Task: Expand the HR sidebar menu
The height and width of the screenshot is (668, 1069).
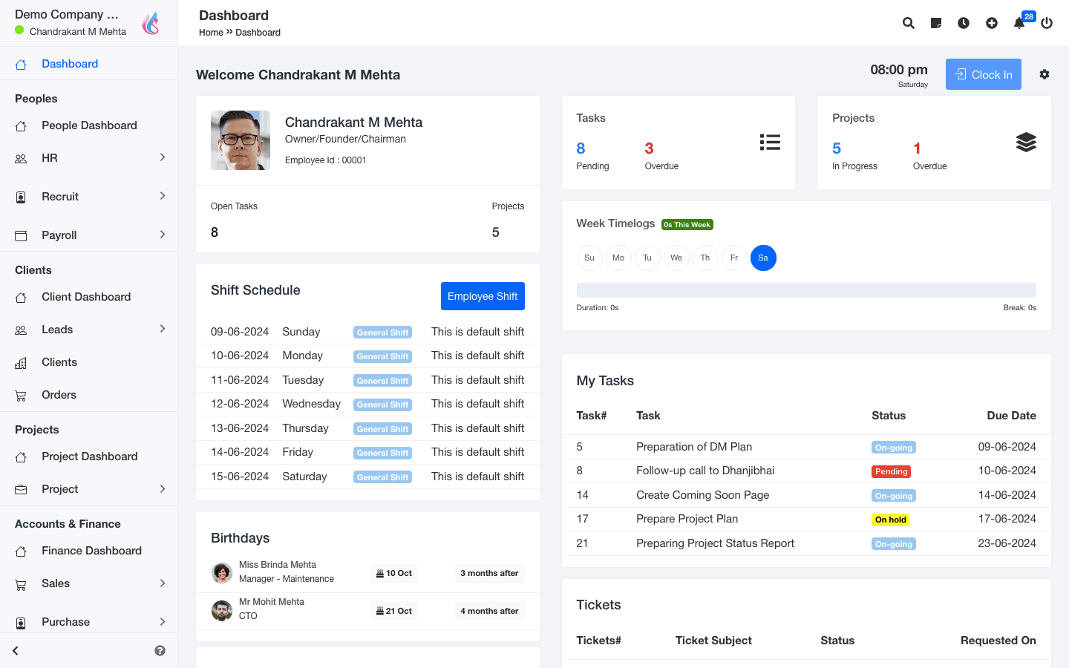Action: 89,158
